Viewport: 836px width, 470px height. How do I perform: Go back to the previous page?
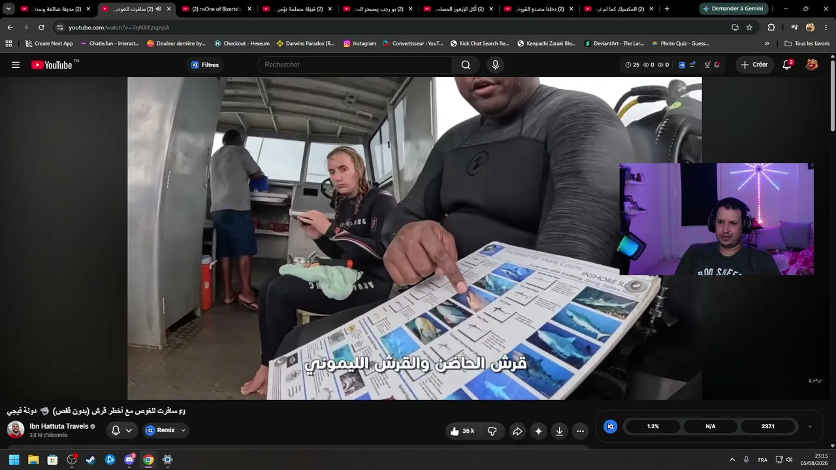point(10,27)
